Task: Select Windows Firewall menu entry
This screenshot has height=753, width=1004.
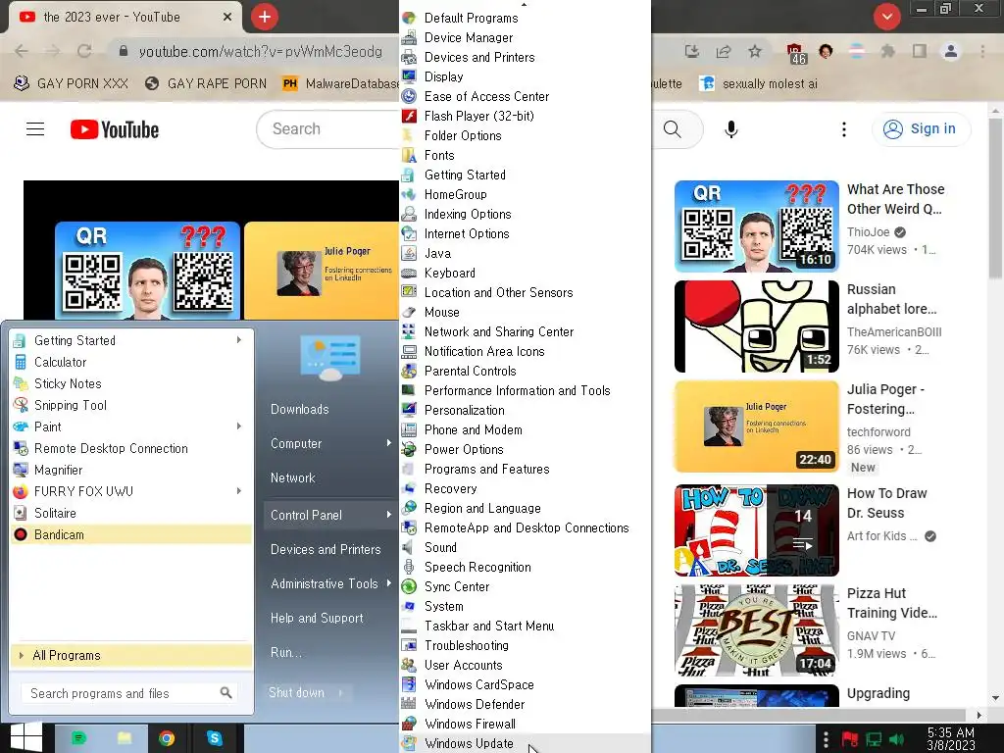Action: tap(526, 724)
